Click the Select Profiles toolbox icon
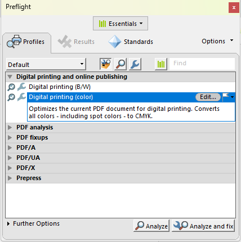The image size is (241, 242). 105,64
